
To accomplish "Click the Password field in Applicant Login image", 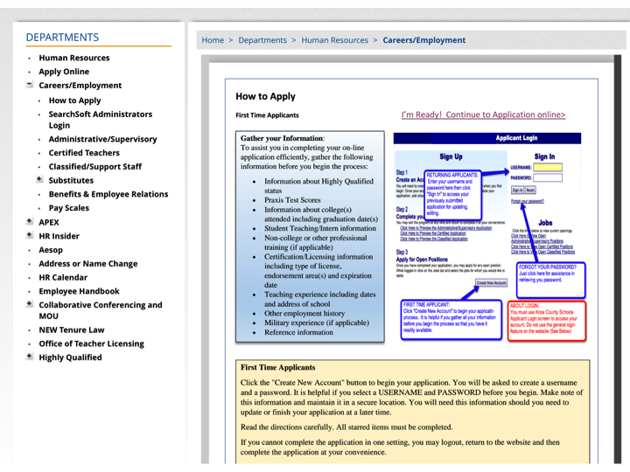I will click(x=548, y=177).
